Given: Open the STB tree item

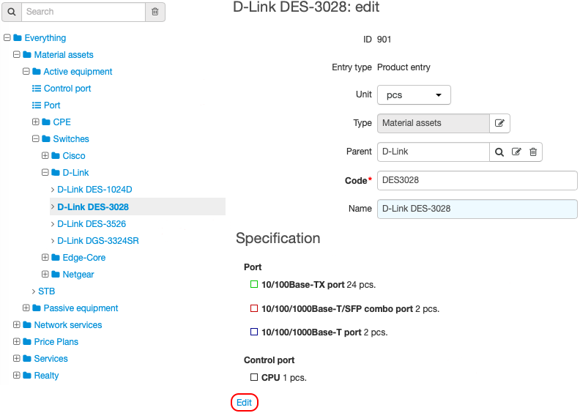Looking at the screenshot, I should tap(47, 291).
